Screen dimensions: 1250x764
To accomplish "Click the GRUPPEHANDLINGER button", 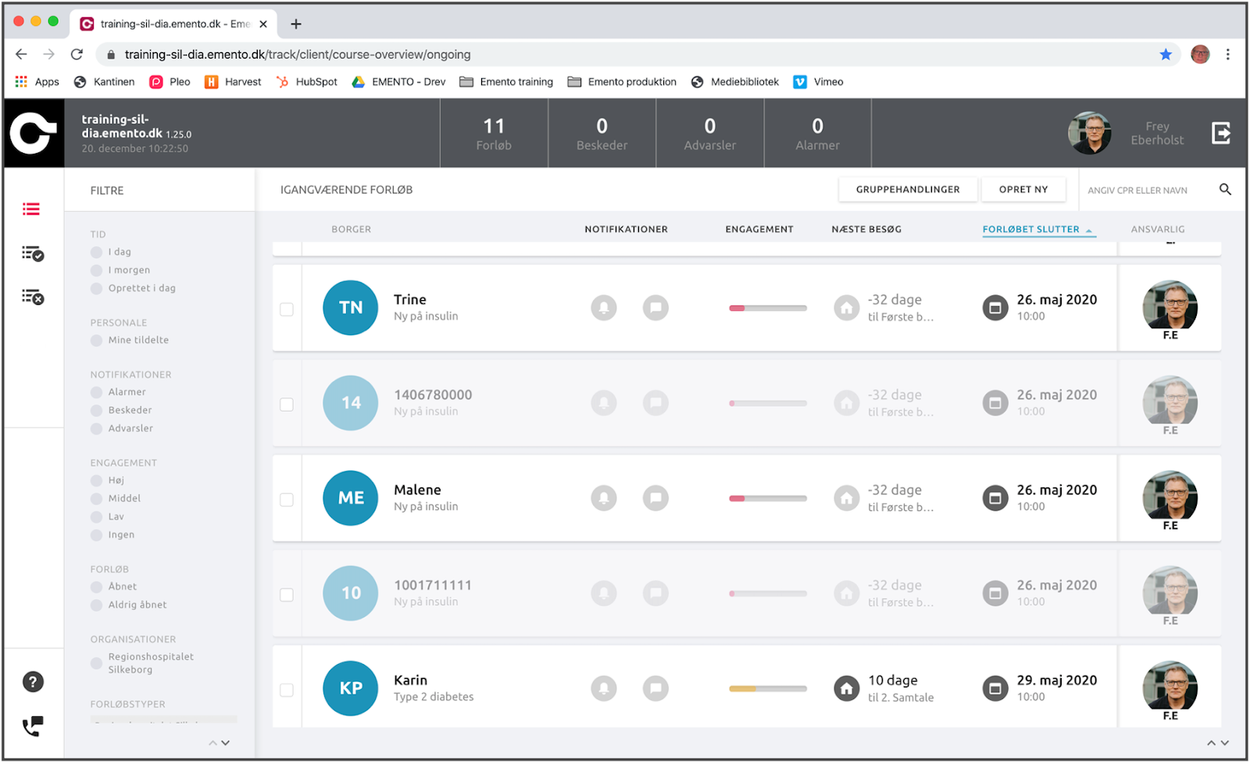I will pos(907,190).
